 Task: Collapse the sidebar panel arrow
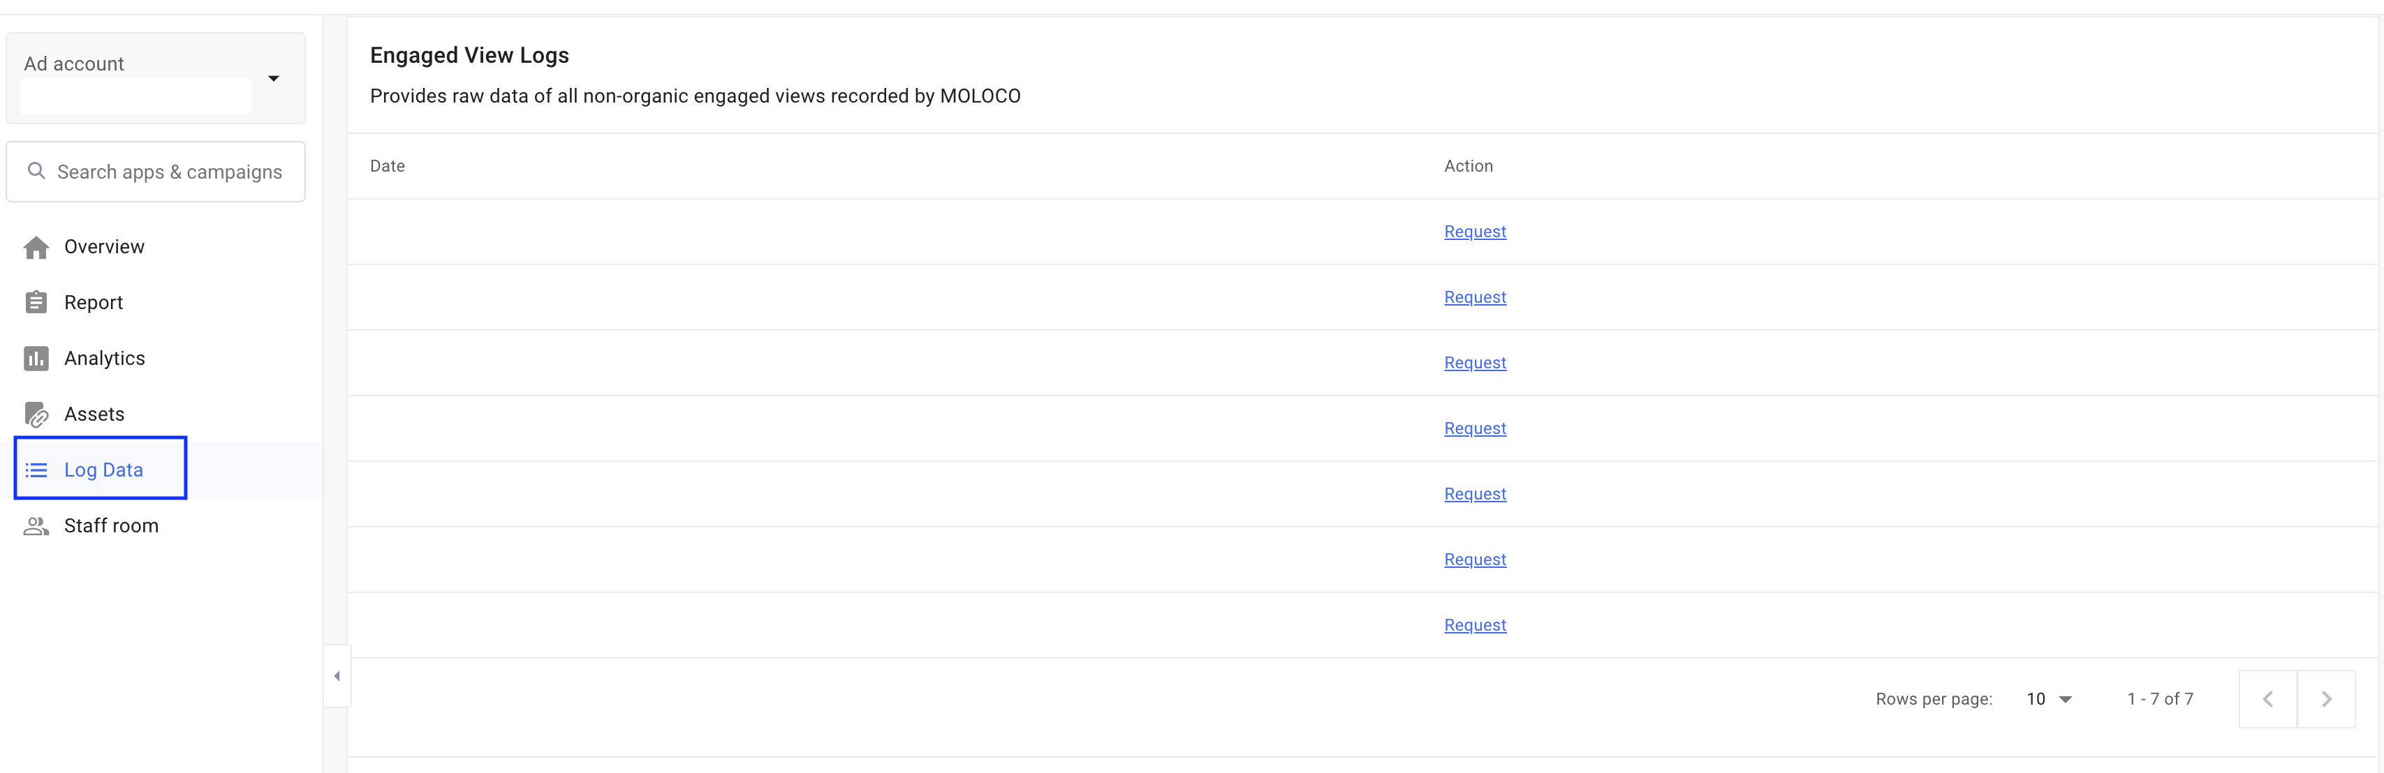pos(337,676)
